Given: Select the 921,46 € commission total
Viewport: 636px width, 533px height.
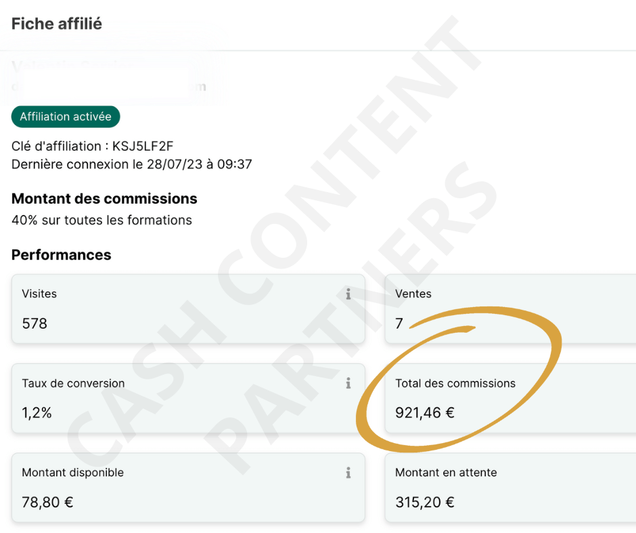Looking at the screenshot, I should click(x=425, y=413).
